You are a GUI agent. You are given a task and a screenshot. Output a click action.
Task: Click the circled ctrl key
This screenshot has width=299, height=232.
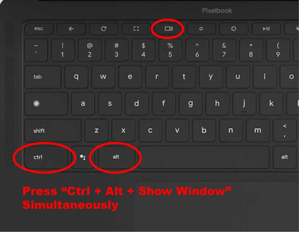46,157
